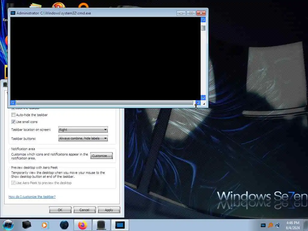
Task: Open the dark globe taskbar icon
Action: (x=64, y=225)
